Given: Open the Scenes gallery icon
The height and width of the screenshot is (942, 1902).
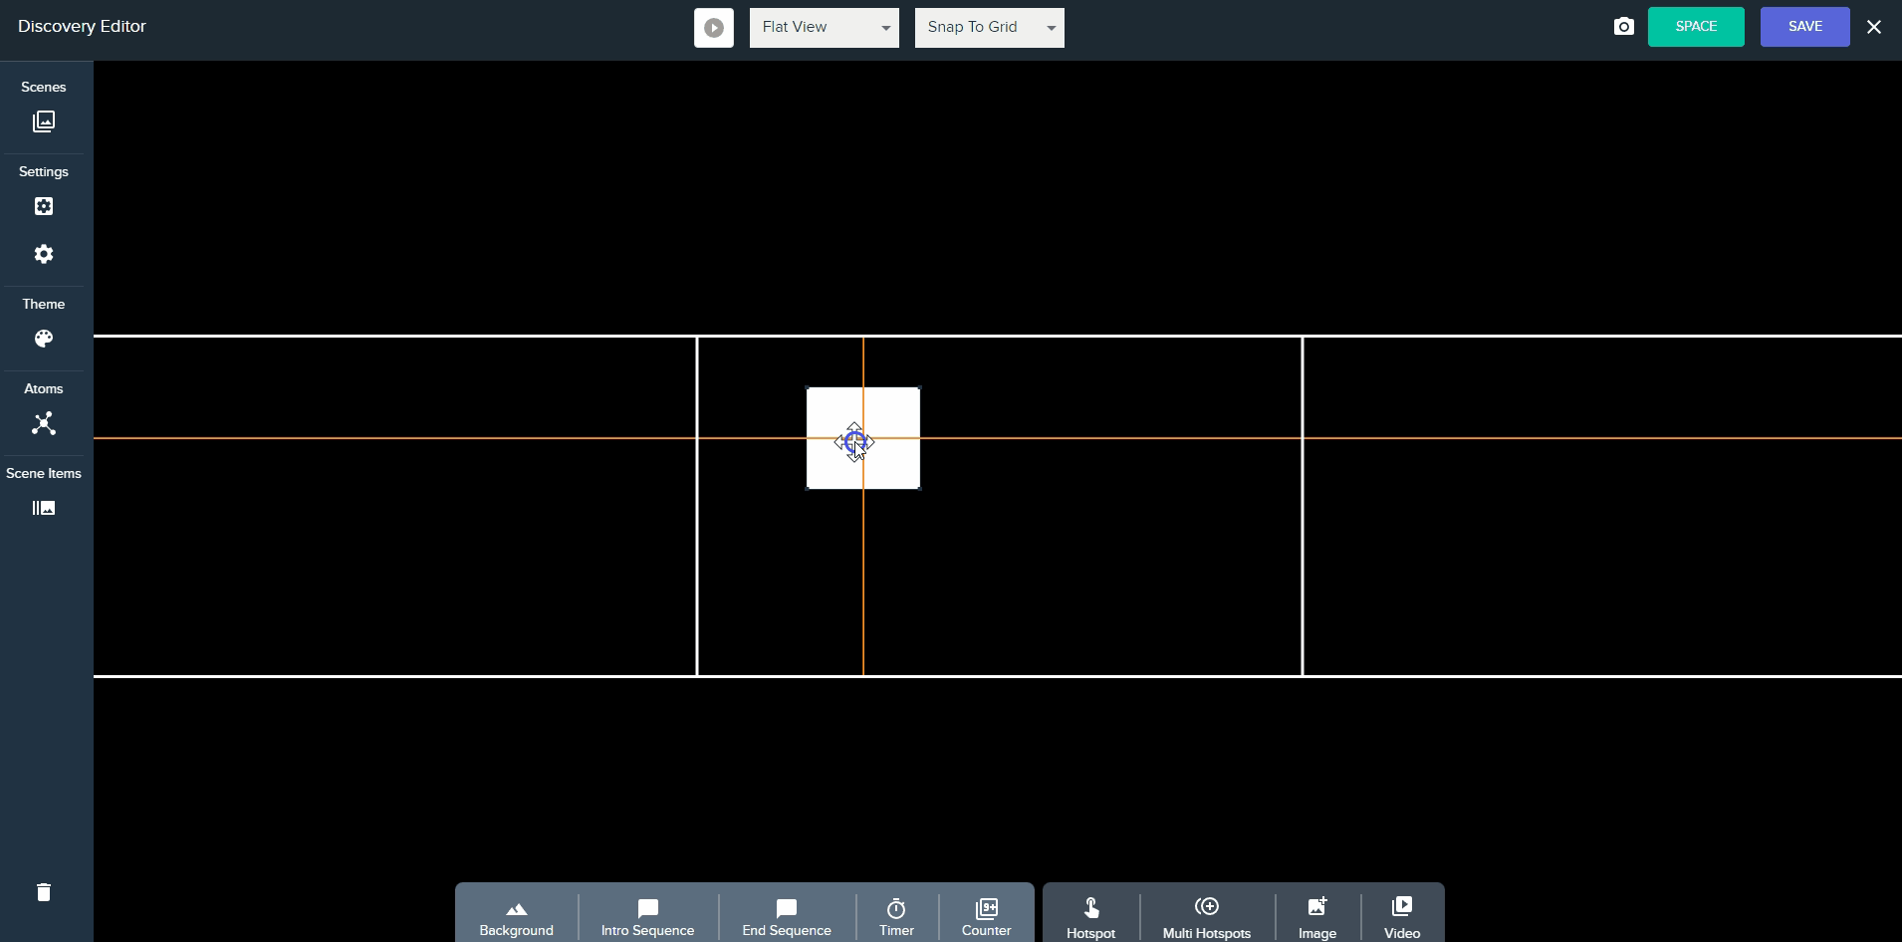Looking at the screenshot, I should click(x=44, y=121).
